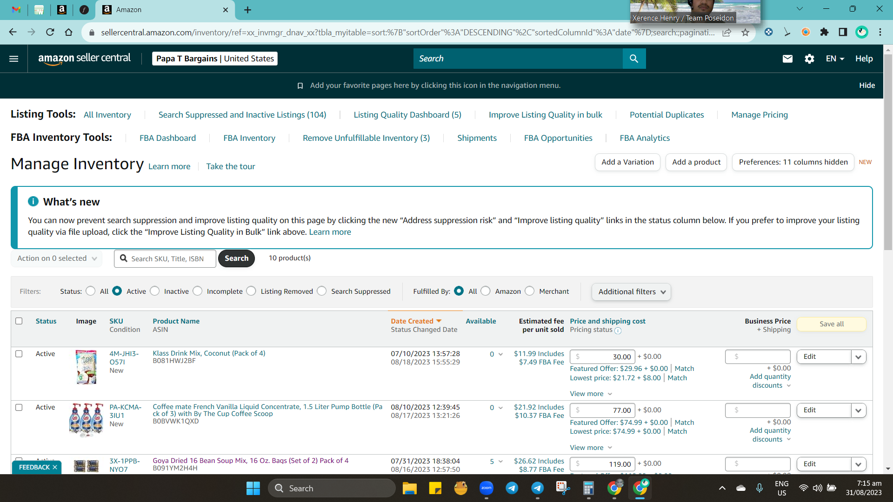Expand available quantity chevron for Klass Drink Mix
This screenshot has height=502, width=893.
(x=500, y=354)
